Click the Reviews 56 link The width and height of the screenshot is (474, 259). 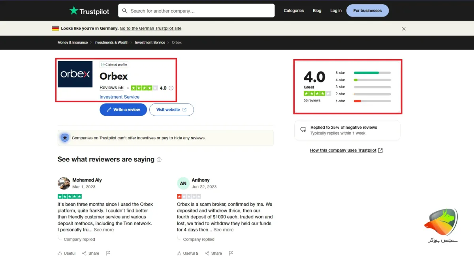point(111,88)
